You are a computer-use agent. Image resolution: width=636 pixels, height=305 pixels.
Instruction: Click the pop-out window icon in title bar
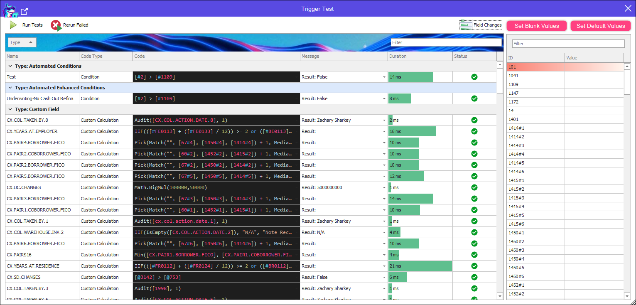click(x=25, y=11)
